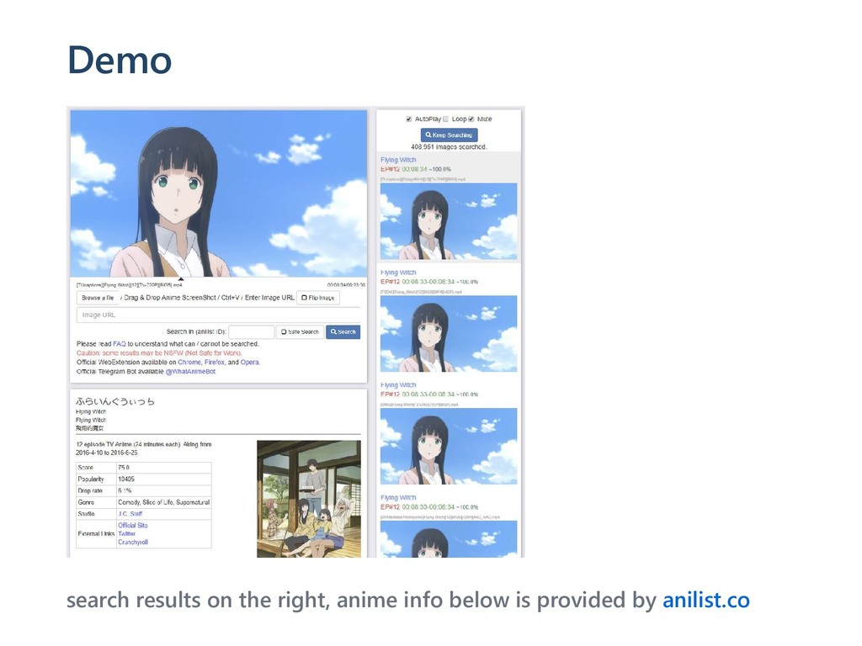862x646 pixels.
Task: Click the anilist ID search field
Action: 251,331
